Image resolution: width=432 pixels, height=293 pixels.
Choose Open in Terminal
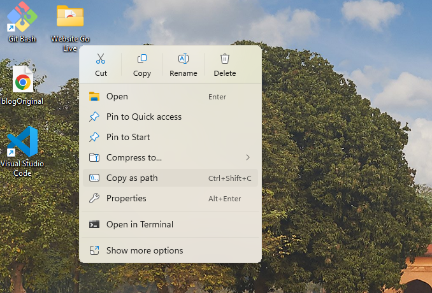coord(140,224)
